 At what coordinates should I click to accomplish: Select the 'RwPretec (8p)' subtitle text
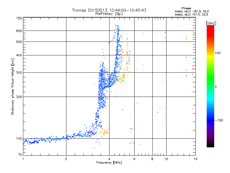(109, 14)
